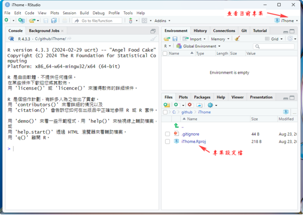Close the Background Jobs tab
Viewport: 303px width, 215px height.
(x=62, y=31)
